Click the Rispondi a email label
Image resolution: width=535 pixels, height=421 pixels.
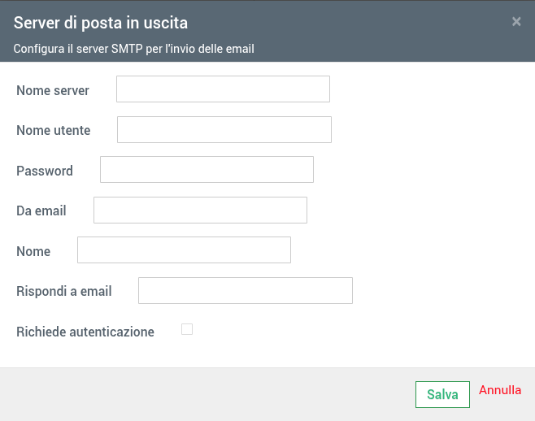(64, 291)
